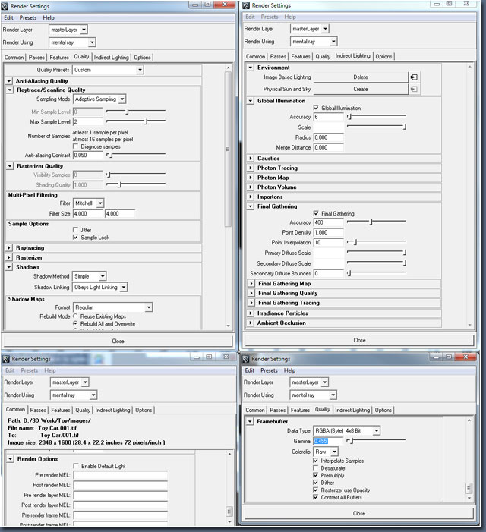Click Close button in bottom-right window
486x532 pixels.
pos(358,513)
